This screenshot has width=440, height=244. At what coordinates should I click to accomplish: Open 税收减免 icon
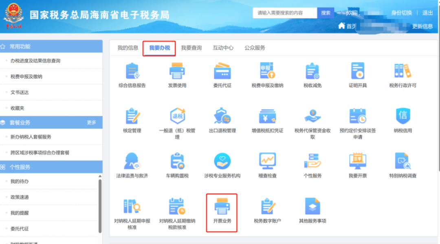click(312, 71)
